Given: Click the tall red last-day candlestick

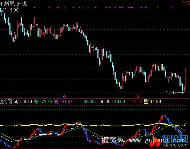Looking at the screenshot, I should 186,78.
